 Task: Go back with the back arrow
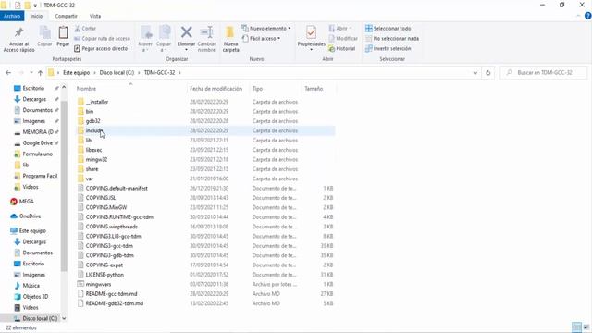8,73
